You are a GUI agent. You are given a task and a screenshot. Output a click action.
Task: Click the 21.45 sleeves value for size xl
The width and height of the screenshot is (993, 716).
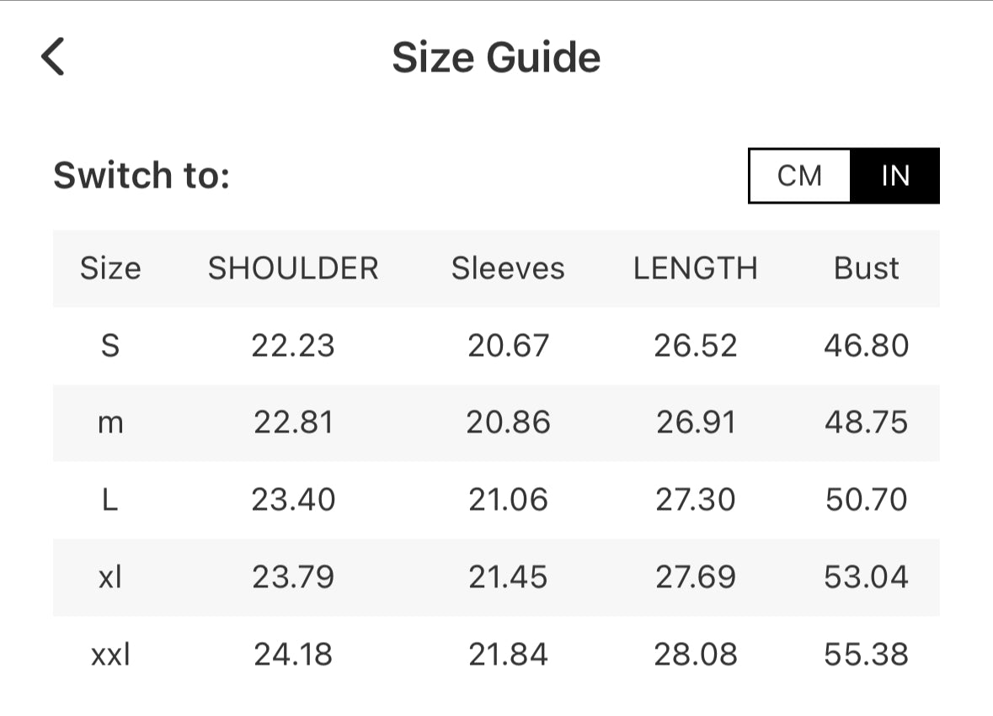click(x=508, y=577)
